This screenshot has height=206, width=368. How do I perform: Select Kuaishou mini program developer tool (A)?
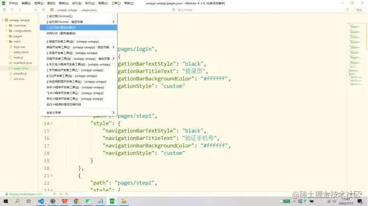[x=78, y=87]
